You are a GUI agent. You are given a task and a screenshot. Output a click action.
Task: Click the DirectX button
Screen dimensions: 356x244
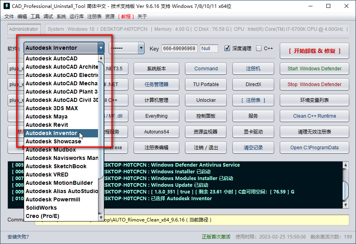253,84
